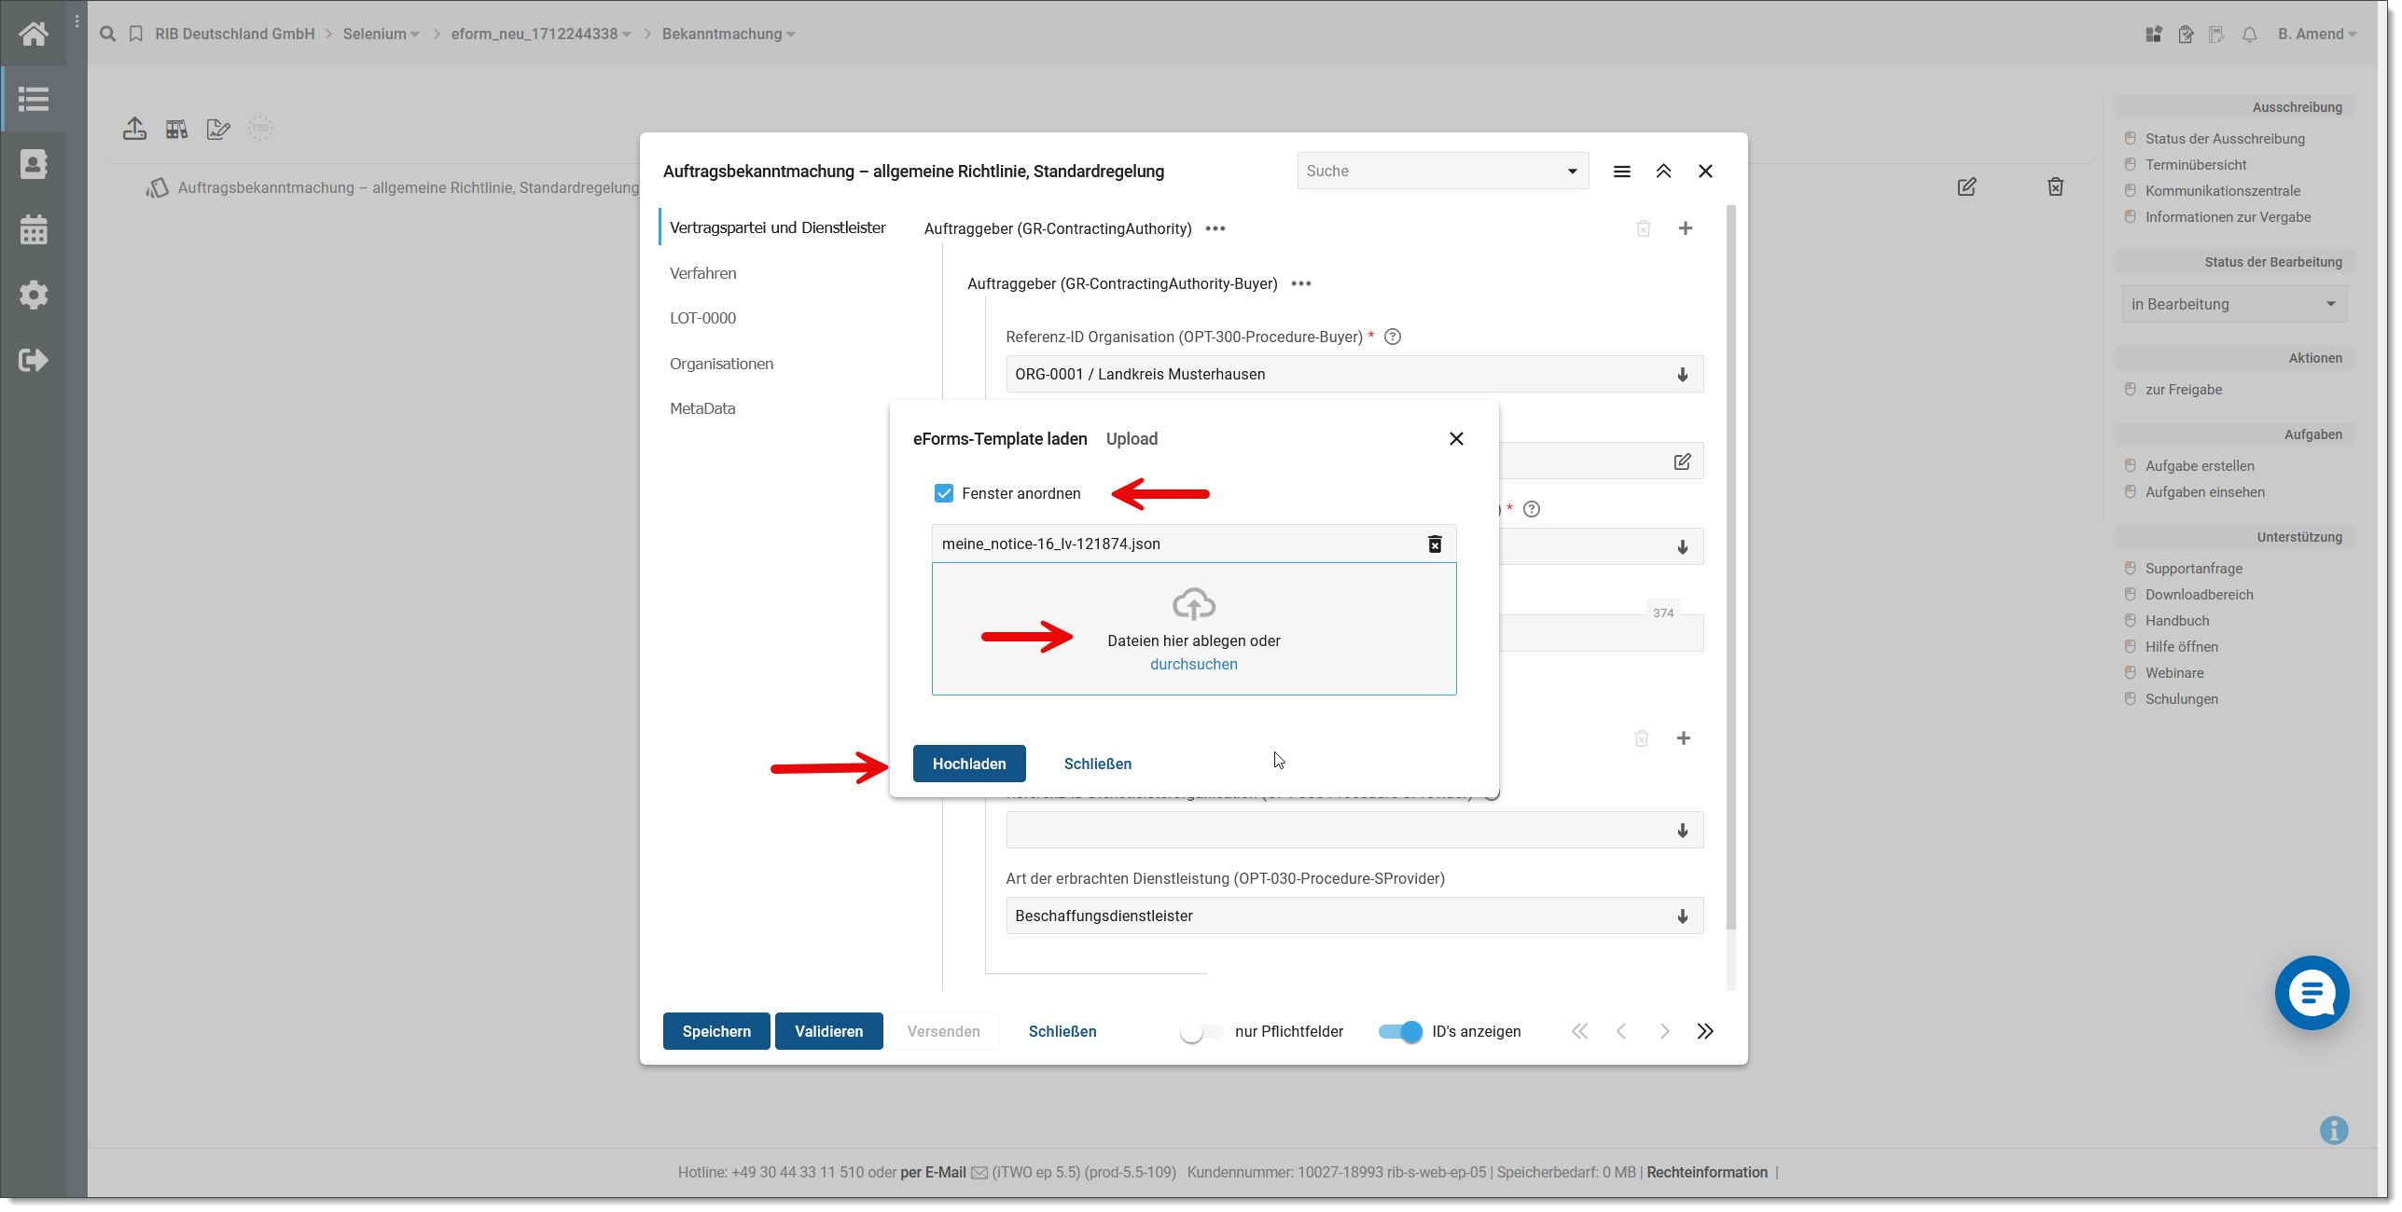The height and width of the screenshot is (1212, 2402).
Task: Click the dashboard widgets icon in top bar
Action: point(2154,34)
